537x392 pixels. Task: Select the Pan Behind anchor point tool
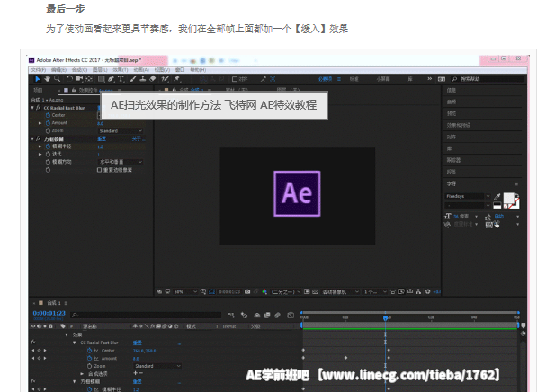tap(89, 79)
